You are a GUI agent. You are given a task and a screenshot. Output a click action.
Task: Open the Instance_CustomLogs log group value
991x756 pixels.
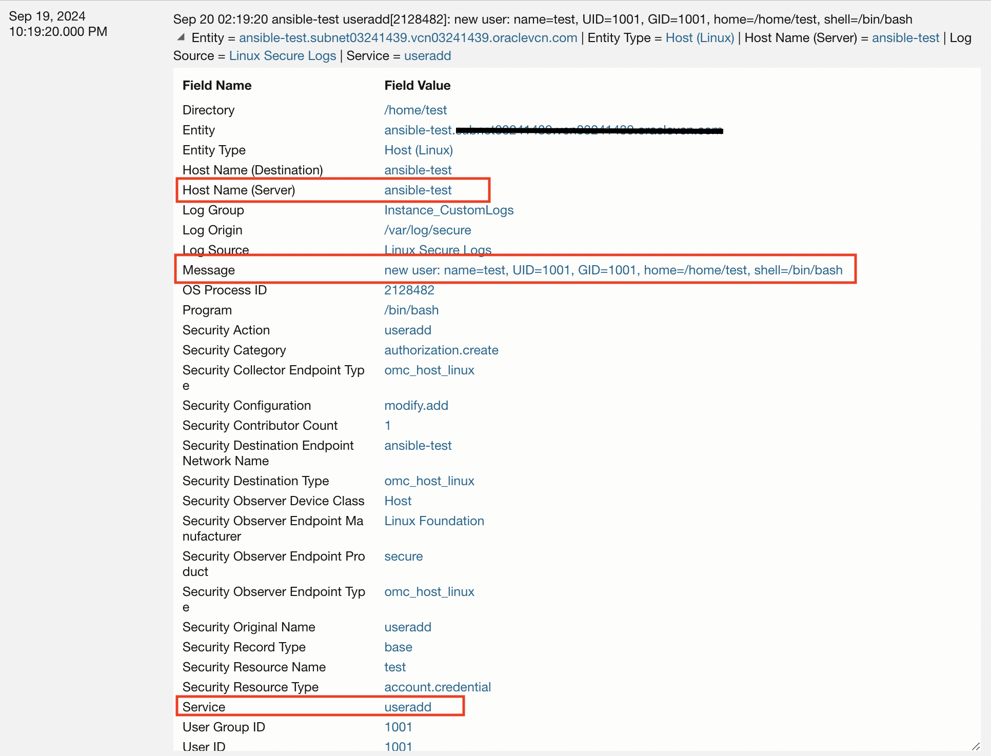pos(449,210)
